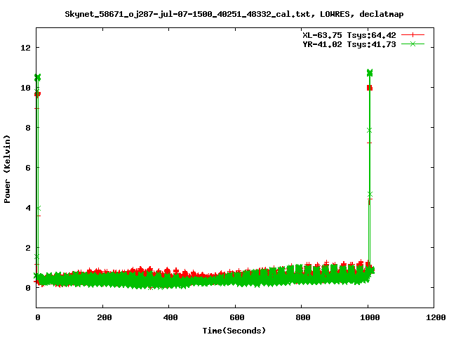Viewport: 449px width, 337px height.
Task: Click x-axis tick label 1000
Action: 370,317
